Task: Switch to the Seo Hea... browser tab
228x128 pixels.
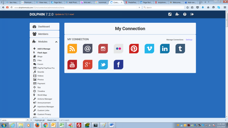Action: [x=12, y=2]
